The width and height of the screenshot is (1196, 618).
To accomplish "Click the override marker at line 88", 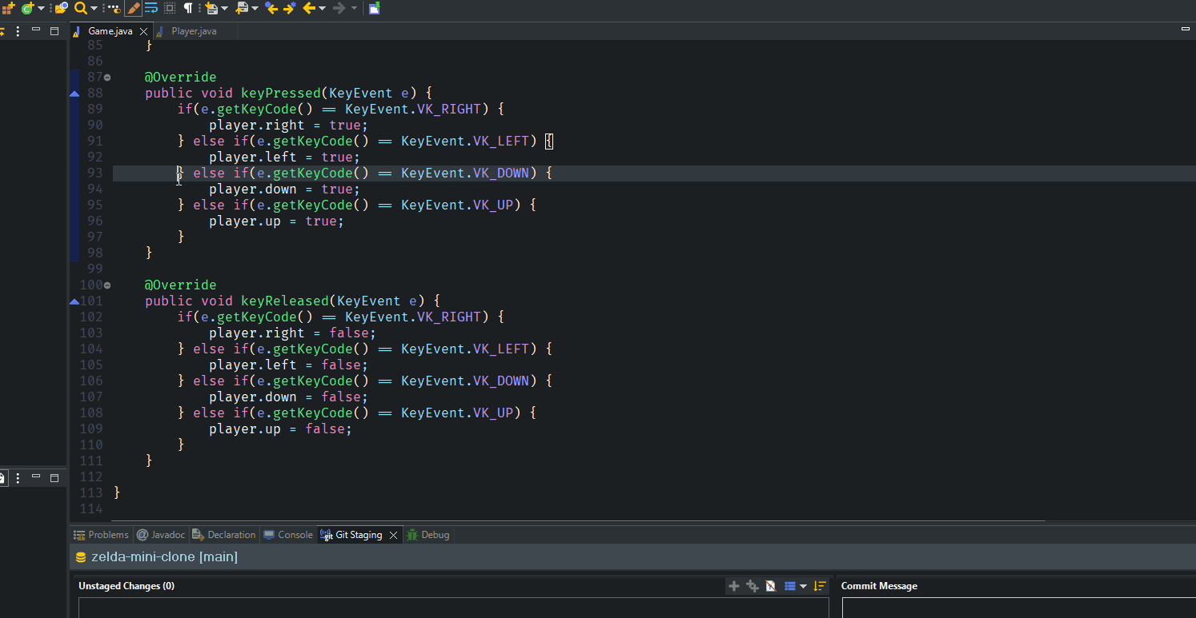I will point(74,94).
